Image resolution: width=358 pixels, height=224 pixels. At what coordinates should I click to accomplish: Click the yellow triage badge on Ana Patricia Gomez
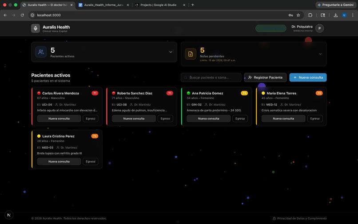(244, 93)
